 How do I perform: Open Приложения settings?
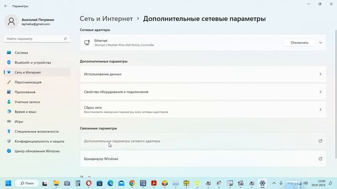click(x=37, y=92)
